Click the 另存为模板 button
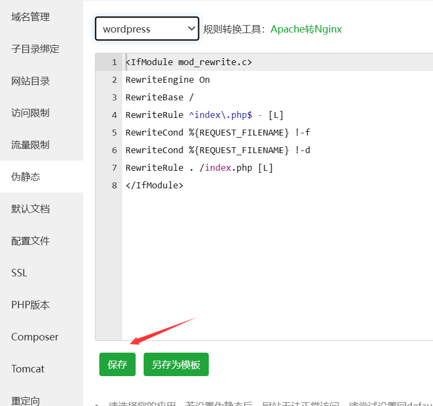Viewport: 433px width, 406px height. point(176,364)
